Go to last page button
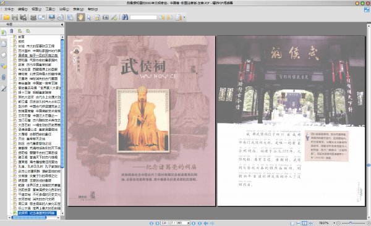The height and width of the screenshot is (226, 371). pos(200,223)
